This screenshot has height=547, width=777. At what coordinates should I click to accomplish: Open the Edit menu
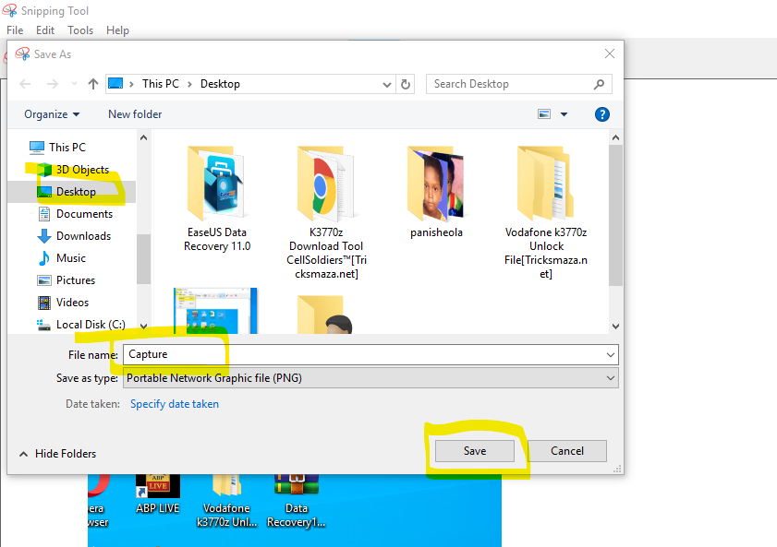coord(44,30)
